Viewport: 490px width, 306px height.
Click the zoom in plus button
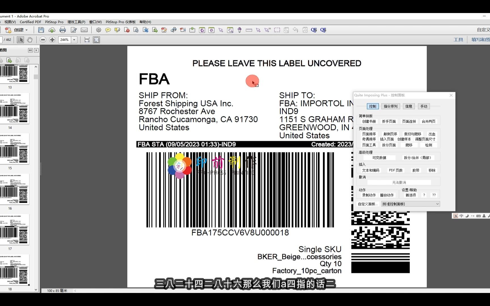52,40
